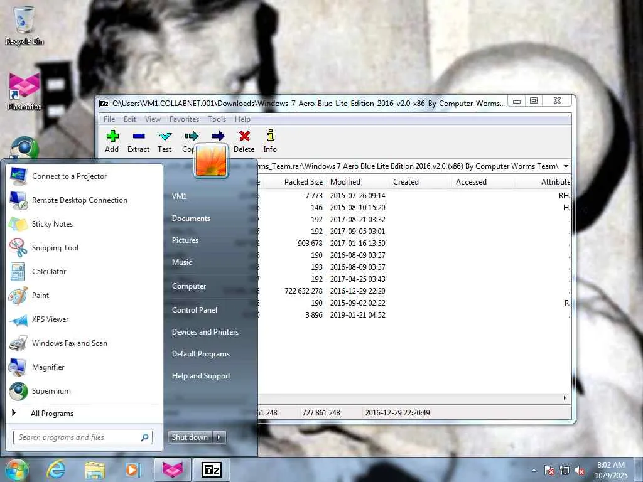
Task: Open the Tools menu in 7-Zip
Action: 217,119
